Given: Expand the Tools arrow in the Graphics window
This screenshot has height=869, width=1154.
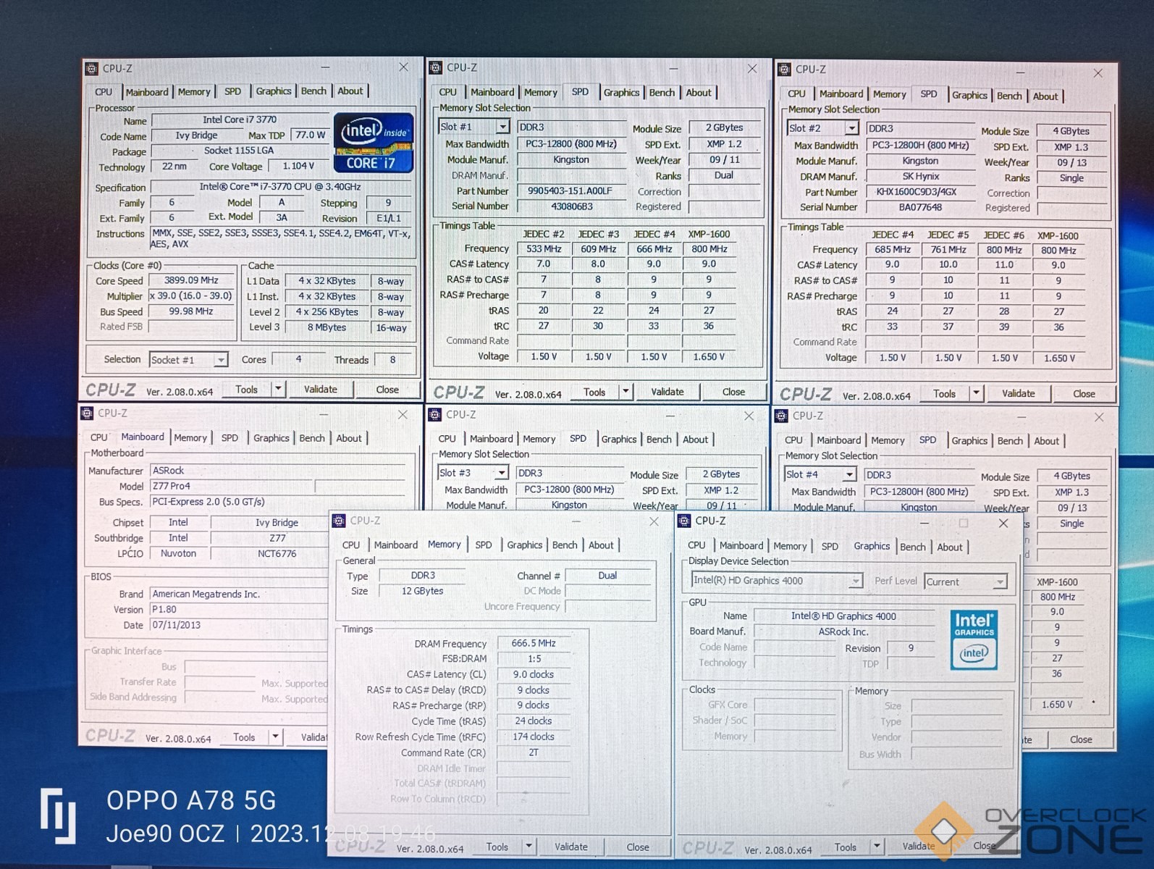Looking at the screenshot, I should coord(877,847).
